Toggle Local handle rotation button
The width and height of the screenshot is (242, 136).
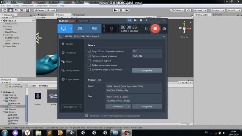(51, 10)
